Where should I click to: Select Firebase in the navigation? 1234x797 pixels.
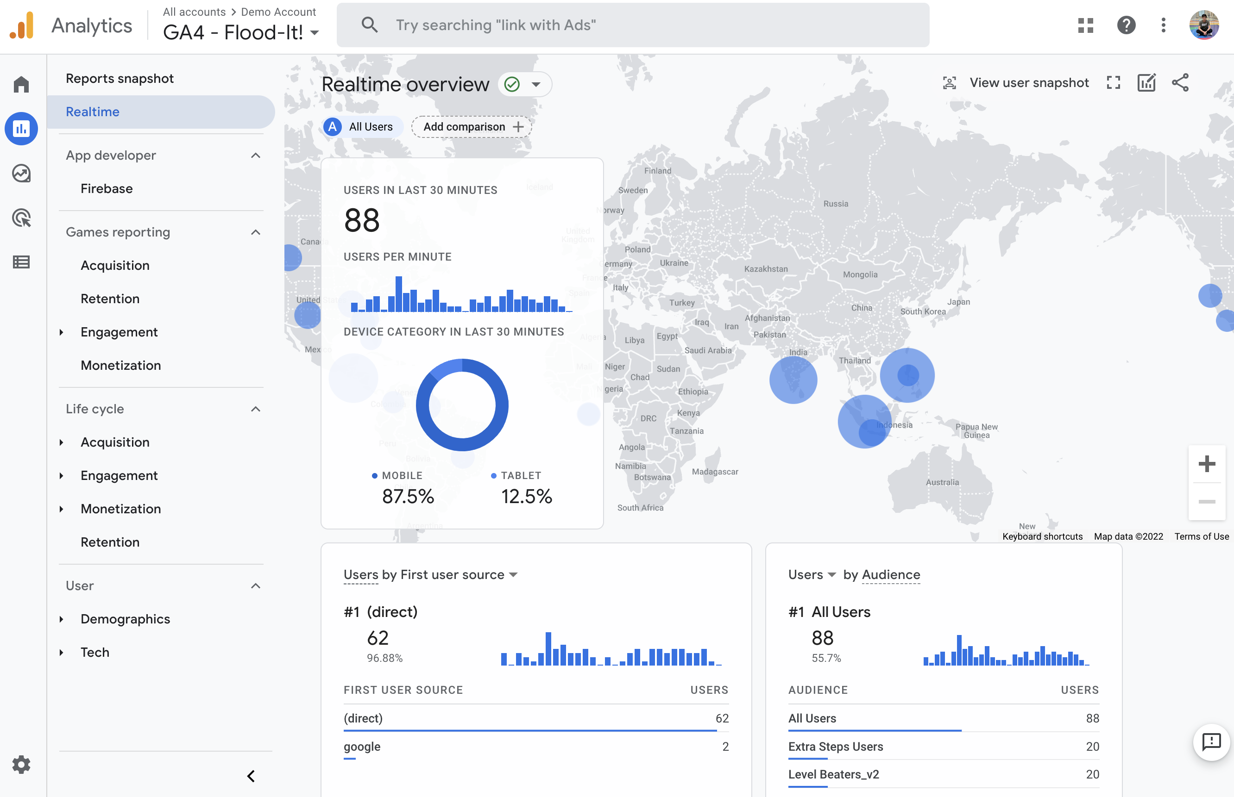(106, 188)
